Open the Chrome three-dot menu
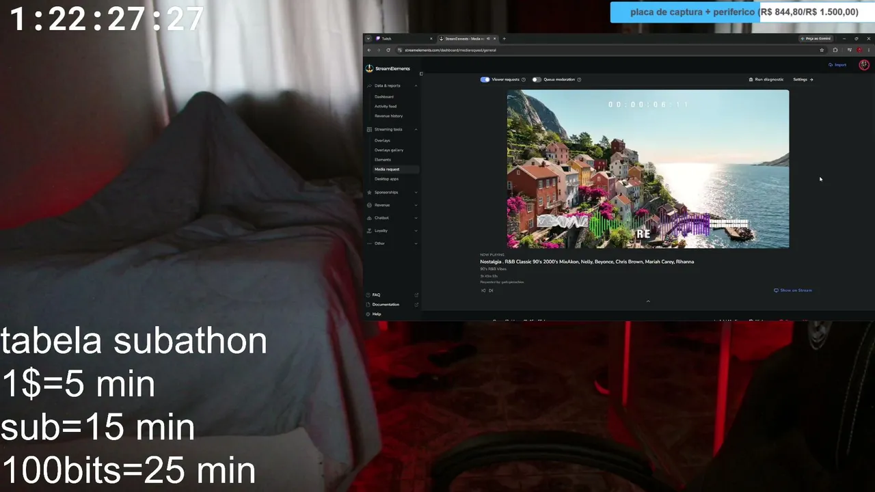Image resolution: width=875 pixels, height=492 pixels. coord(868,50)
